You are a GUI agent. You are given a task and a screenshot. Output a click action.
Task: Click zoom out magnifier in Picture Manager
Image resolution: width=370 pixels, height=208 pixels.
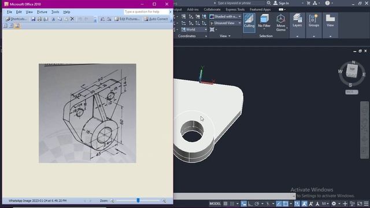[x=112, y=200]
